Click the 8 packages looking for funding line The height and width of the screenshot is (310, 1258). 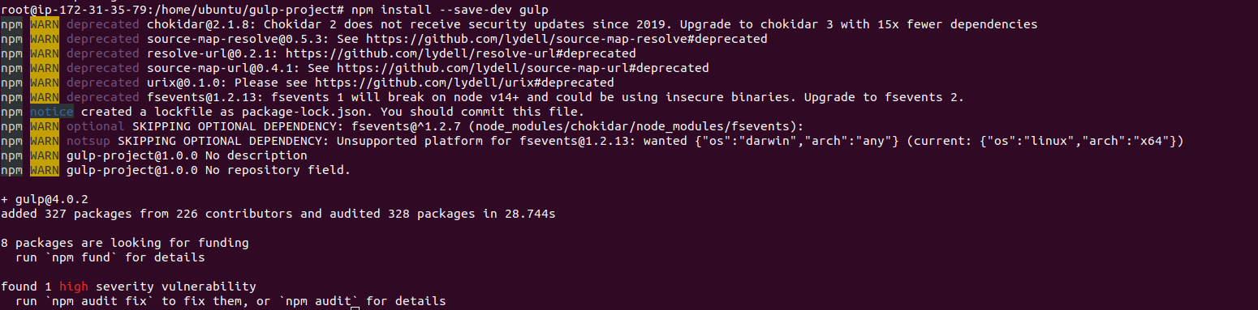click(x=125, y=243)
